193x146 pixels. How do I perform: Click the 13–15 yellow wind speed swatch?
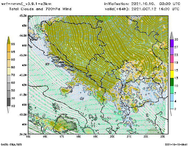tap(172, 74)
